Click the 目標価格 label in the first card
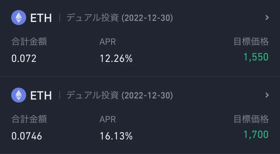The width and height of the screenshot is (280, 154). [251, 41]
